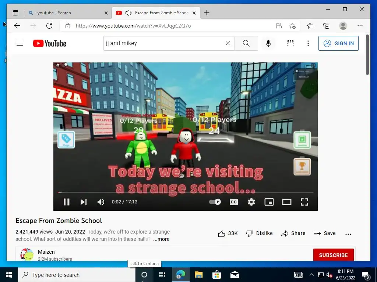Click the page vertical scrollbar

(367, 55)
